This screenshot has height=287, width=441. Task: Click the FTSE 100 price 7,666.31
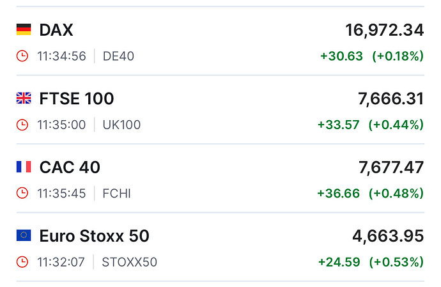pyautogui.click(x=390, y=98)
